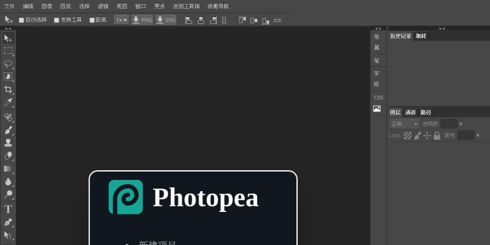490x245 pixels.
Task: Collapse the left toolbar with >< arrows
Action: pos(8,28)
